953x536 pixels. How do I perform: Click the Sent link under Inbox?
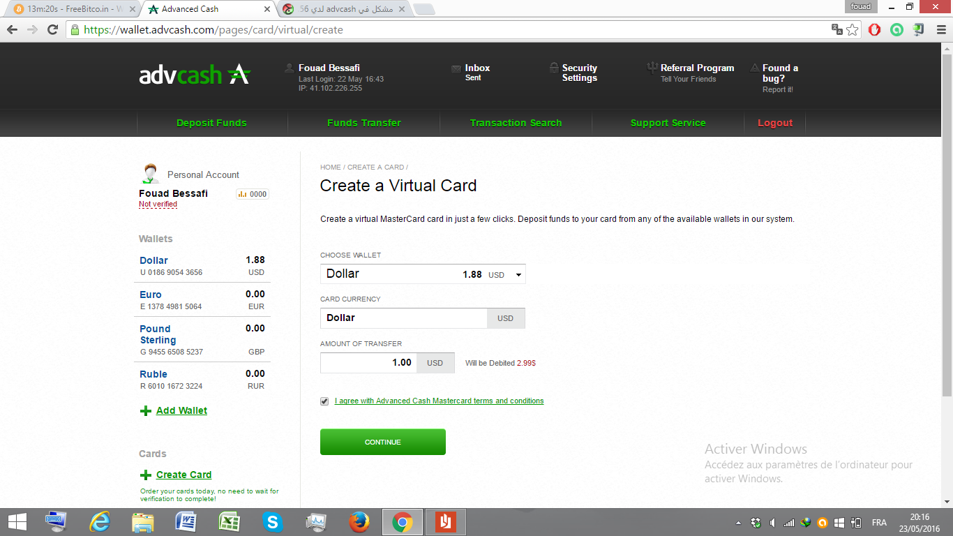pyautogui.click(x=473, y=78)
